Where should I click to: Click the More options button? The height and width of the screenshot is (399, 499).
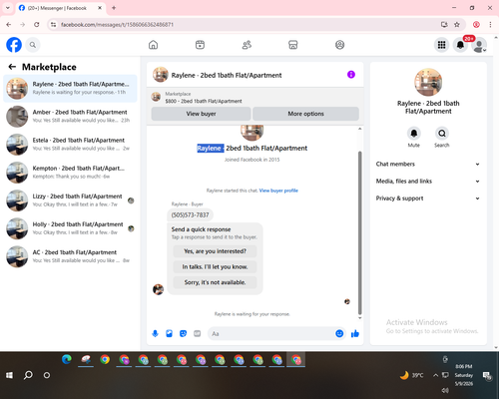[x=305, y=114]
